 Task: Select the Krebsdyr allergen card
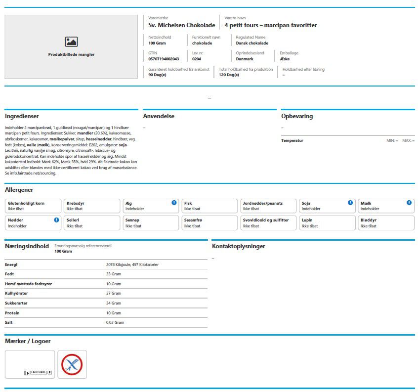coord(92,206)
